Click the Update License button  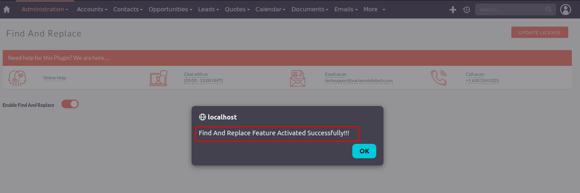(x=539, y=32)
